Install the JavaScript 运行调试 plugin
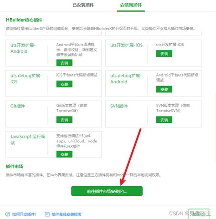Screen dimensions: 216x219 pyautogui.click(x=64, y=154)
